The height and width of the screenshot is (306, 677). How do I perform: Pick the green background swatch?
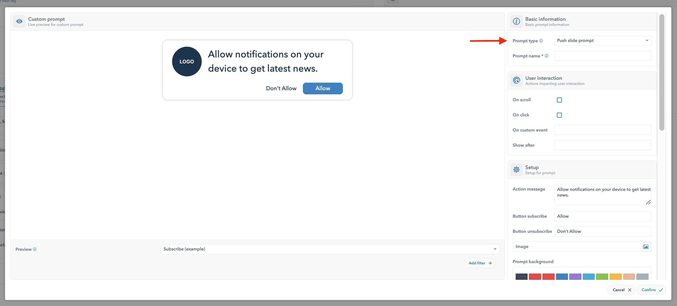602,277
